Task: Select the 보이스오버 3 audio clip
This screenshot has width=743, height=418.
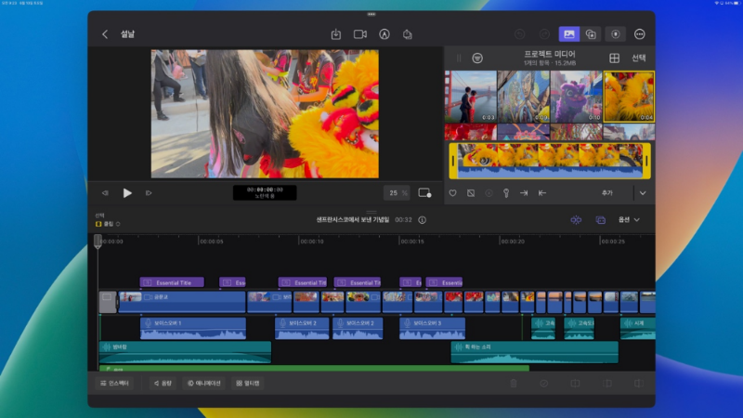Action: (x=432, y=329)
